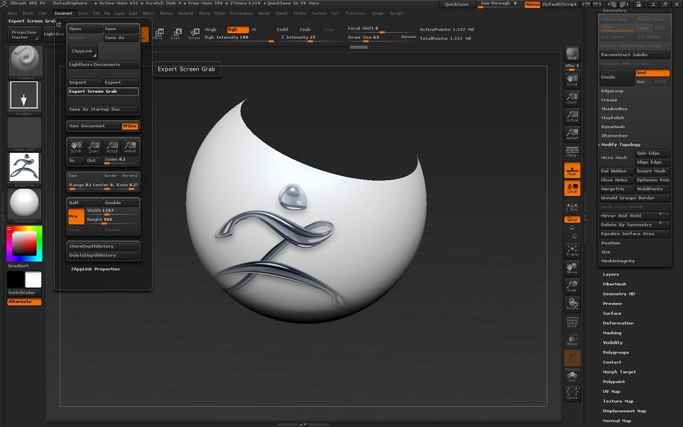Click the AAHalf icon in the Document panel

[x=129, y=147]
